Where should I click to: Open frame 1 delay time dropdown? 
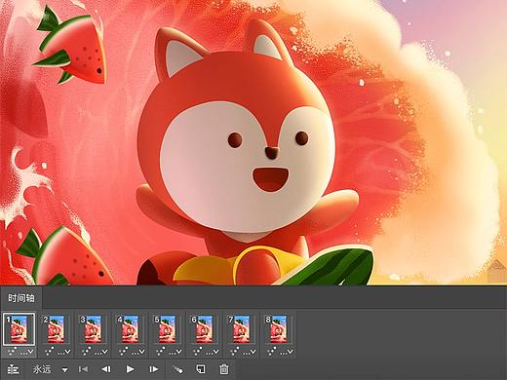pos(27,352)
